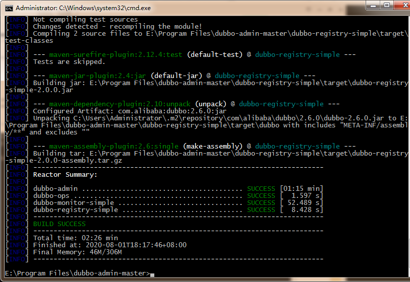Screen dimensions: 410x282
Task: Click 'maven-assembly-plugin:2.6:single' text
Action: pyautogui.click(x=114, y=147)
